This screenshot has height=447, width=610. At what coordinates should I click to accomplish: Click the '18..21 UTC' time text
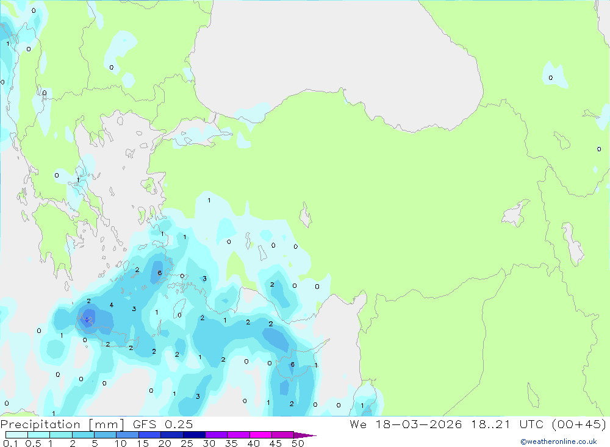tap(506, 424)
